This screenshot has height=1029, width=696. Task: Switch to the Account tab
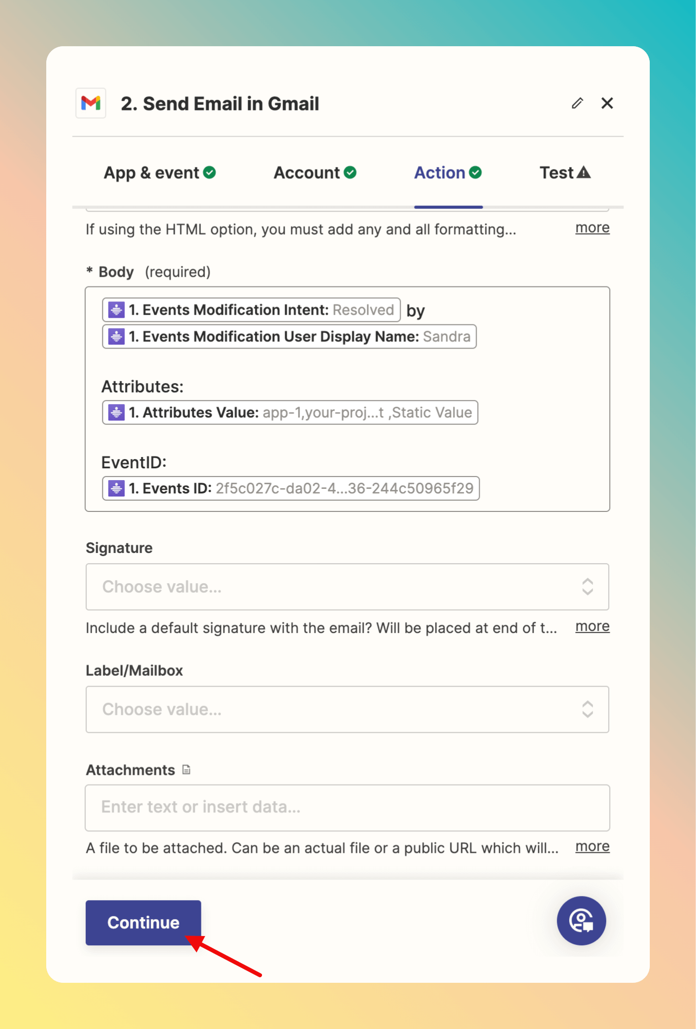pos(315,173)
